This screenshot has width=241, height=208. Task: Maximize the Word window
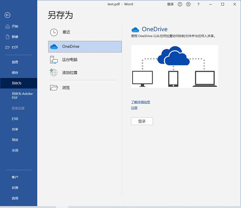[223, 4]
